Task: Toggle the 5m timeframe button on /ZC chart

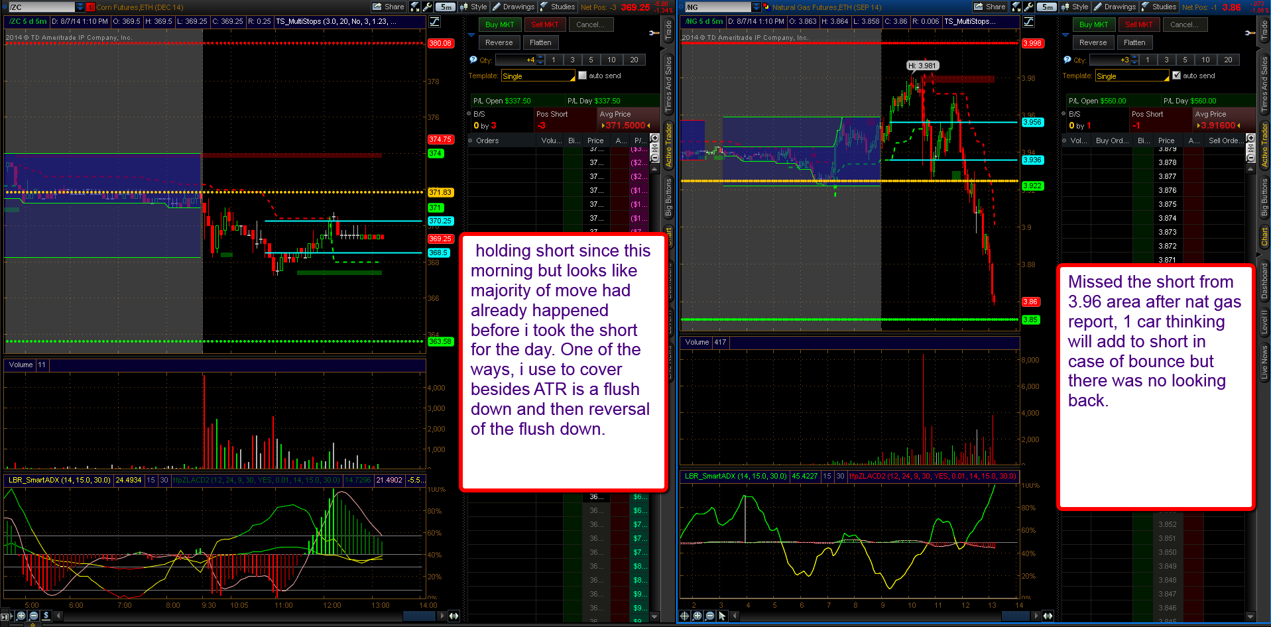Action: click(x=446, y=7)
